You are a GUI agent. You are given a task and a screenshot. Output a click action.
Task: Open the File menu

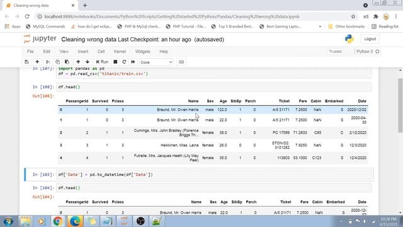30,52
